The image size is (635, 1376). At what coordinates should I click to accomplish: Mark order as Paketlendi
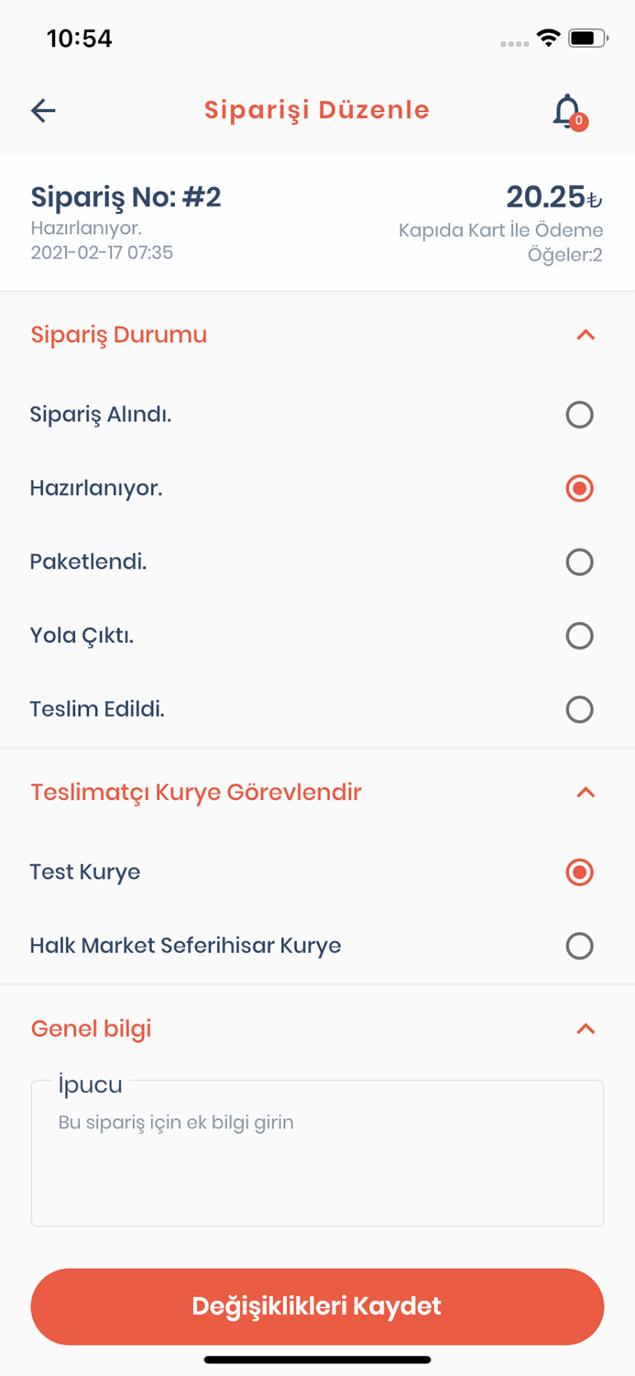579,562
